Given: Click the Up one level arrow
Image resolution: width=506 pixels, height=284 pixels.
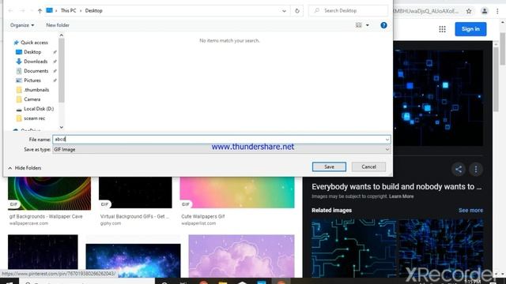Looking at the screenshot, I should point(40,11).
